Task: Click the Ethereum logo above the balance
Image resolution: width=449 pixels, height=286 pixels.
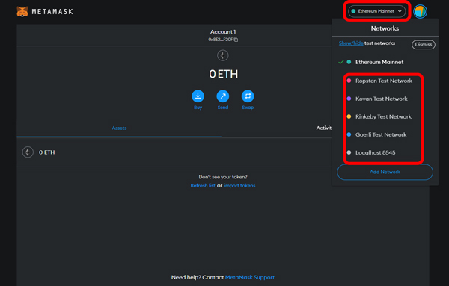Action: tap(223, 55)
